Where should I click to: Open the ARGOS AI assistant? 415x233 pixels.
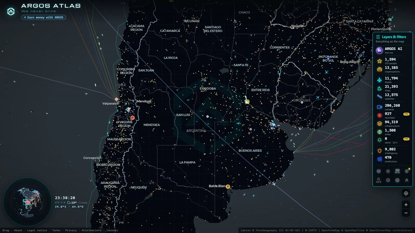point(392,50)
